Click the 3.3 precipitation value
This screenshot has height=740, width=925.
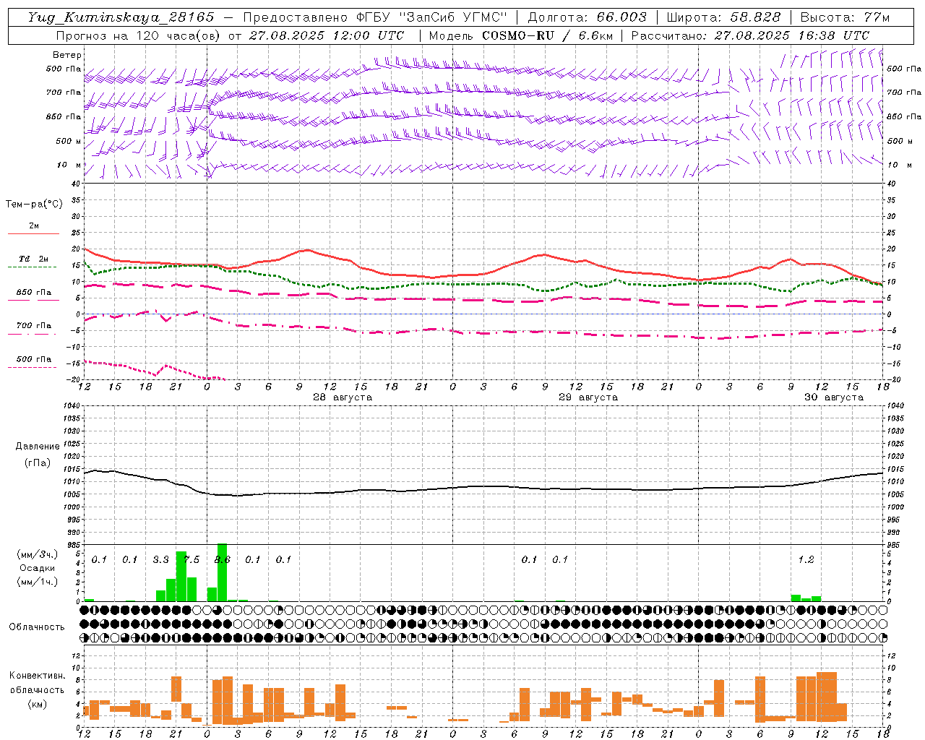160,560
